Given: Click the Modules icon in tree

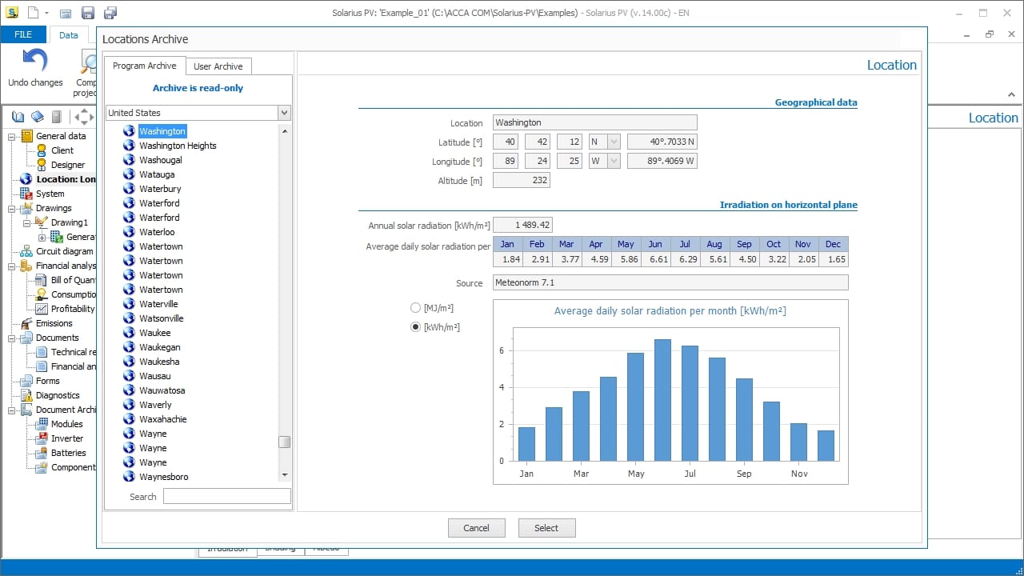Looking at the screenshot, I should click(x=42, y=424).
